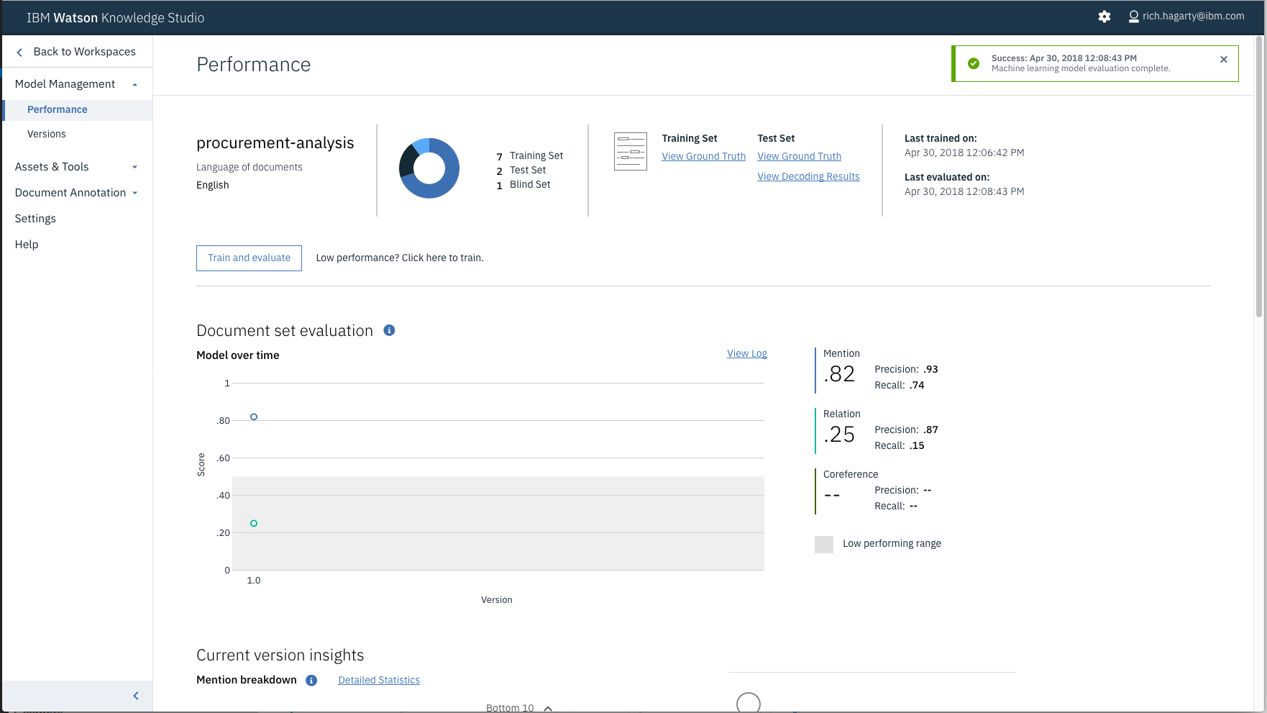
Task: View Ground Truth for Training Set
Action: [703, 156]
